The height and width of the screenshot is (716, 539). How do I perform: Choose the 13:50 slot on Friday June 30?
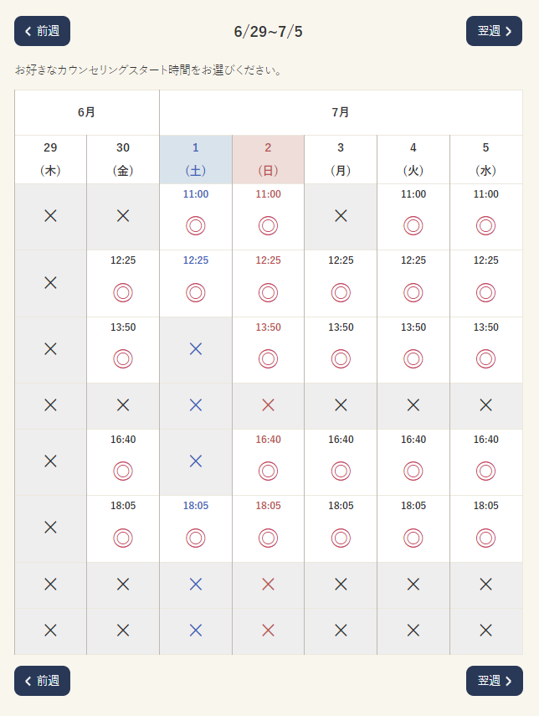[123, 350]
